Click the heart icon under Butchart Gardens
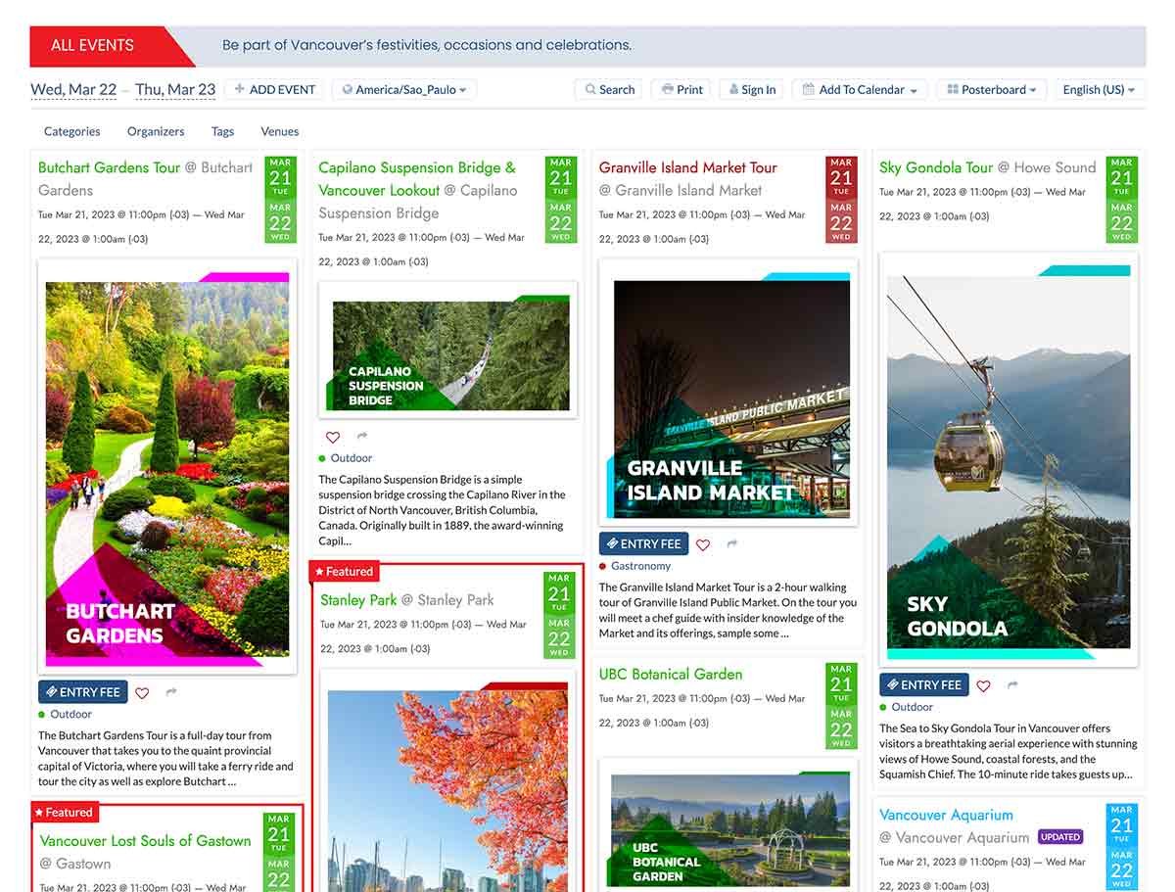 pos(142,692)
